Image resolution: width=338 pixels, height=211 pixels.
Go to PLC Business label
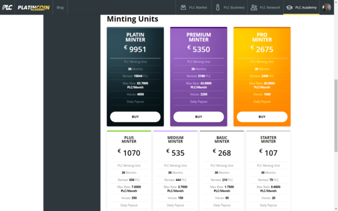[234, 7]
